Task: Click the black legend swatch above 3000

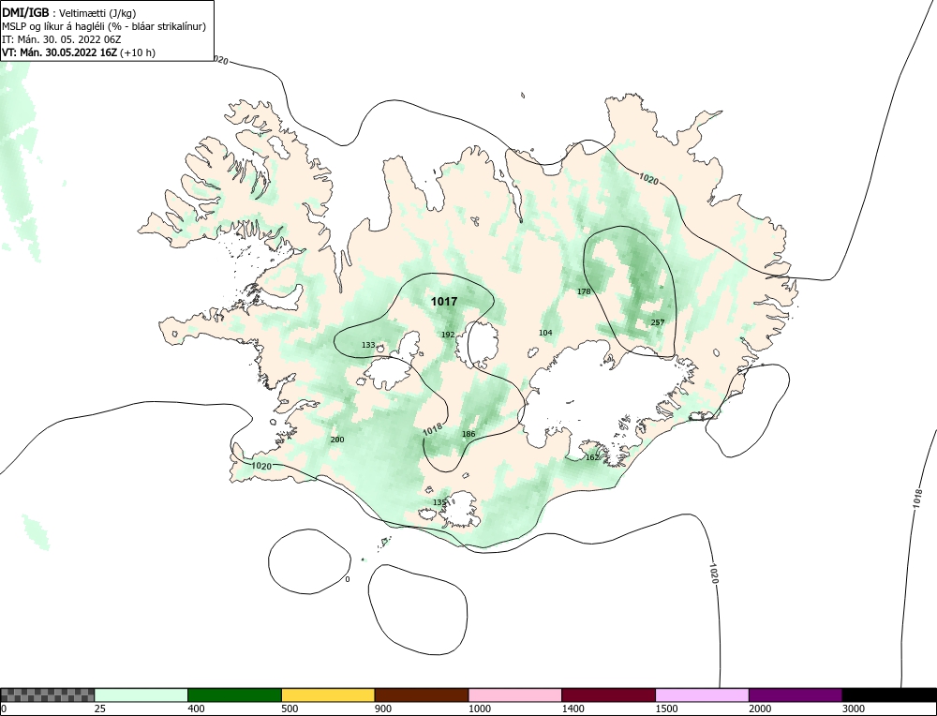Action: (x=889, y=694)
